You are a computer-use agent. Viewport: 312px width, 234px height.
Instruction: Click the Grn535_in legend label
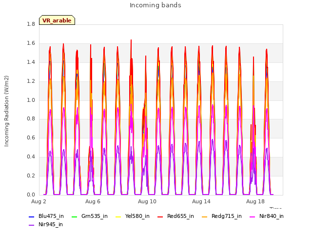click(95, 216)
